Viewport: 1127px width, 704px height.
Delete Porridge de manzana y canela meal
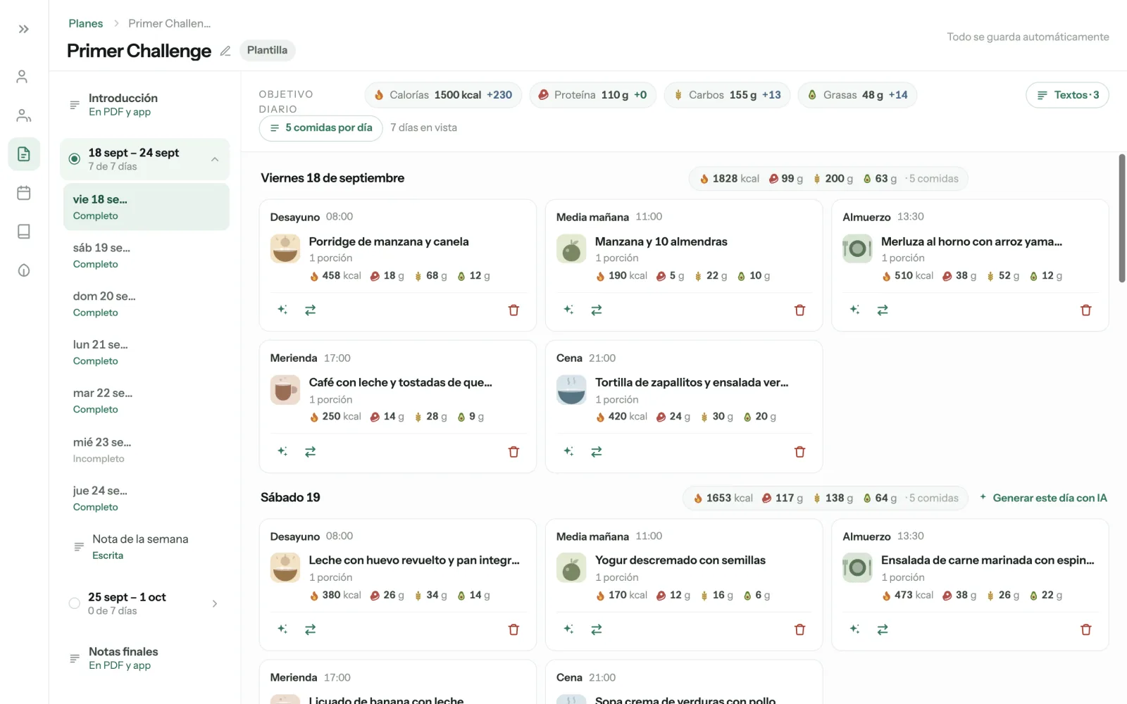click(x=513, y=310)
